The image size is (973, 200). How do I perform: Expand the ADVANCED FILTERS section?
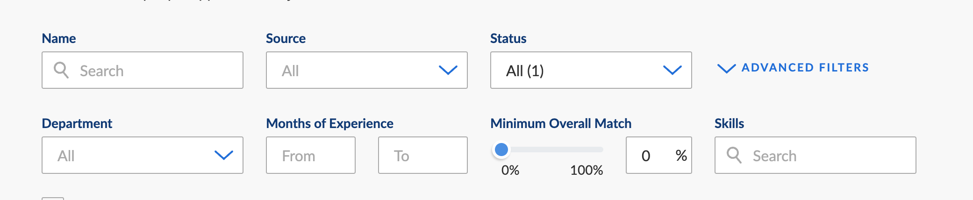tap(793, 68)
